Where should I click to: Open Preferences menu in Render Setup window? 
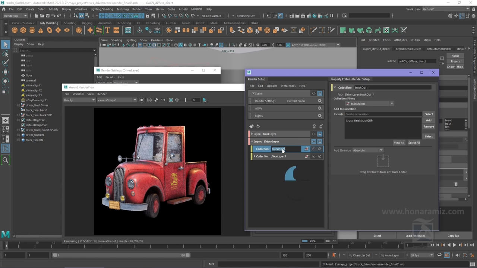[288, 86]
